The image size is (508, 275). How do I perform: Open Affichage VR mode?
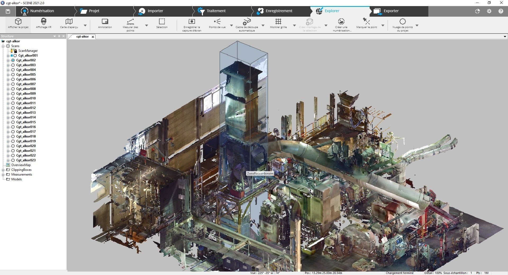tap(44, 24)
